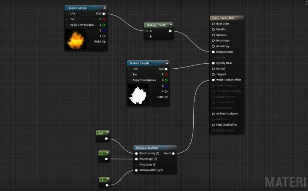Click the Emissive Color input pin
308x191 pixels.
tap(213, 52)
